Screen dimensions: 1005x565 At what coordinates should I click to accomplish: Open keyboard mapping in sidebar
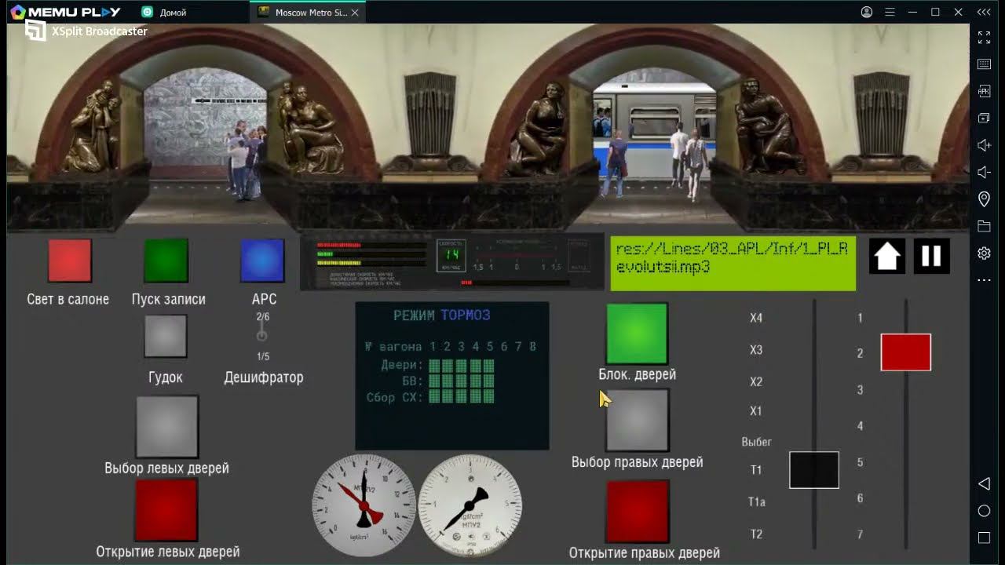point(984,64)
